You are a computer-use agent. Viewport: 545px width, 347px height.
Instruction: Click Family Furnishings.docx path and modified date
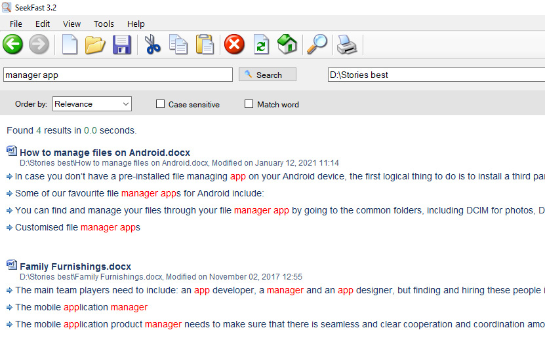(x=161, y=277)
